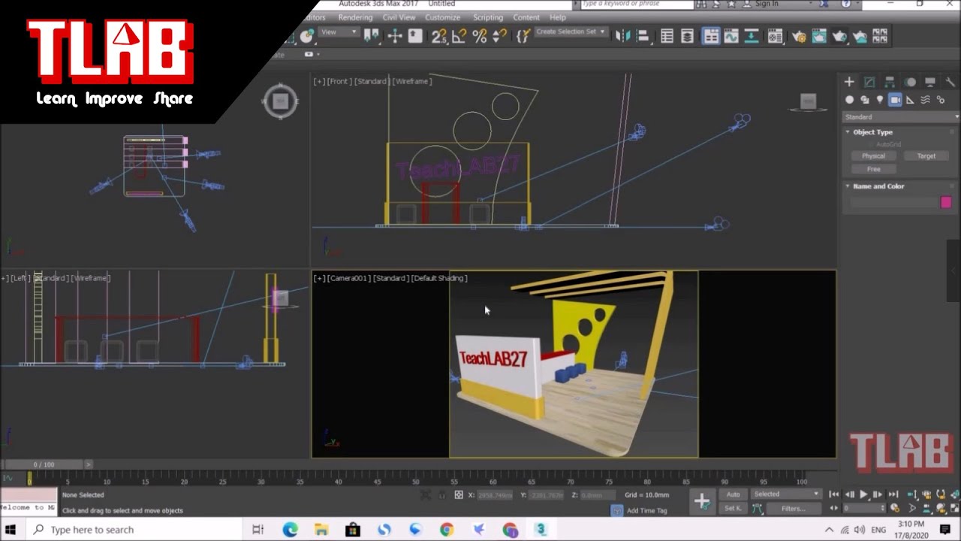
Task: Play the animation
Action: (x=863, y=494)
